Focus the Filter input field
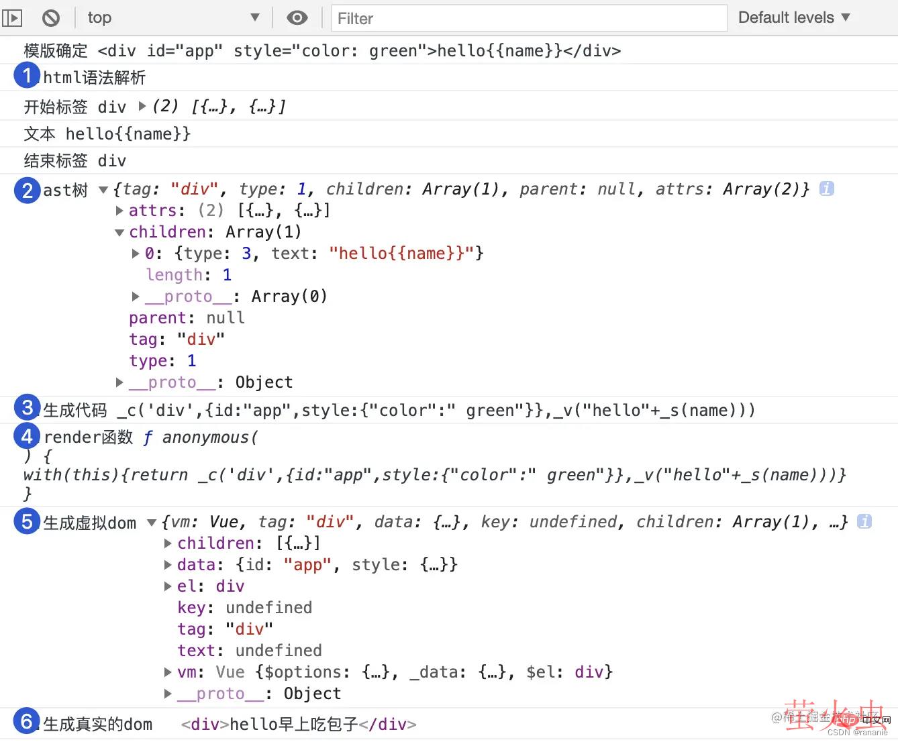 tap(529, 18)
